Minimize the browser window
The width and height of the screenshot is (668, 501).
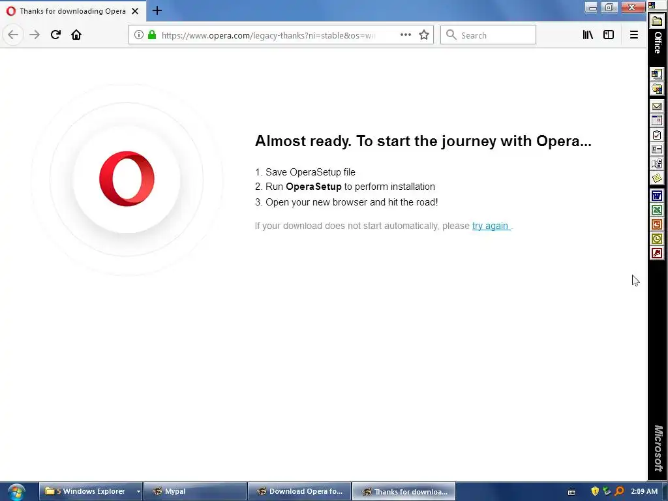click(x=591, y=7)
